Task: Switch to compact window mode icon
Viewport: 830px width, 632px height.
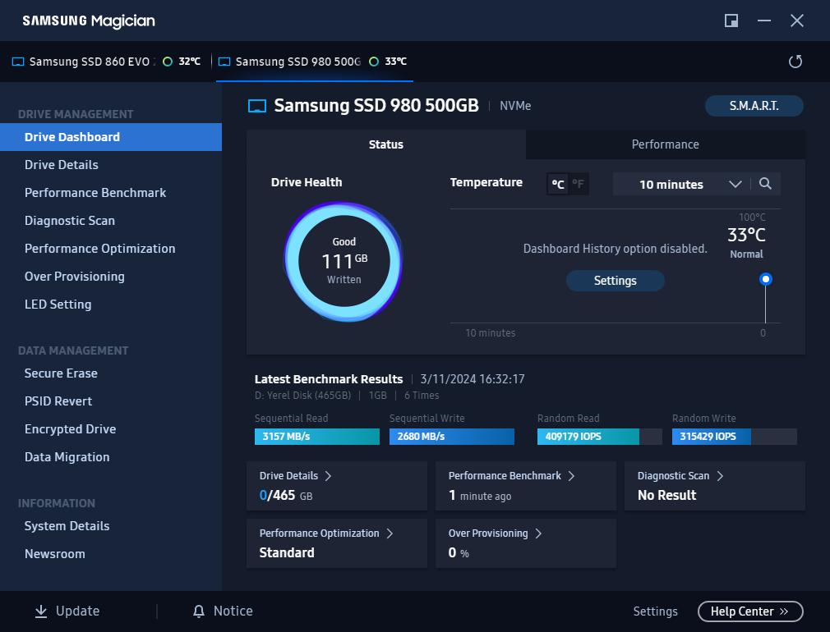Action: (731, 21)
